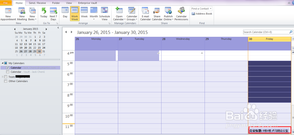Image resolution: width=294 pixels, height=135 pixels.
Task: Click the 11 am Friday time slot
Action: [x=270, y=126]
